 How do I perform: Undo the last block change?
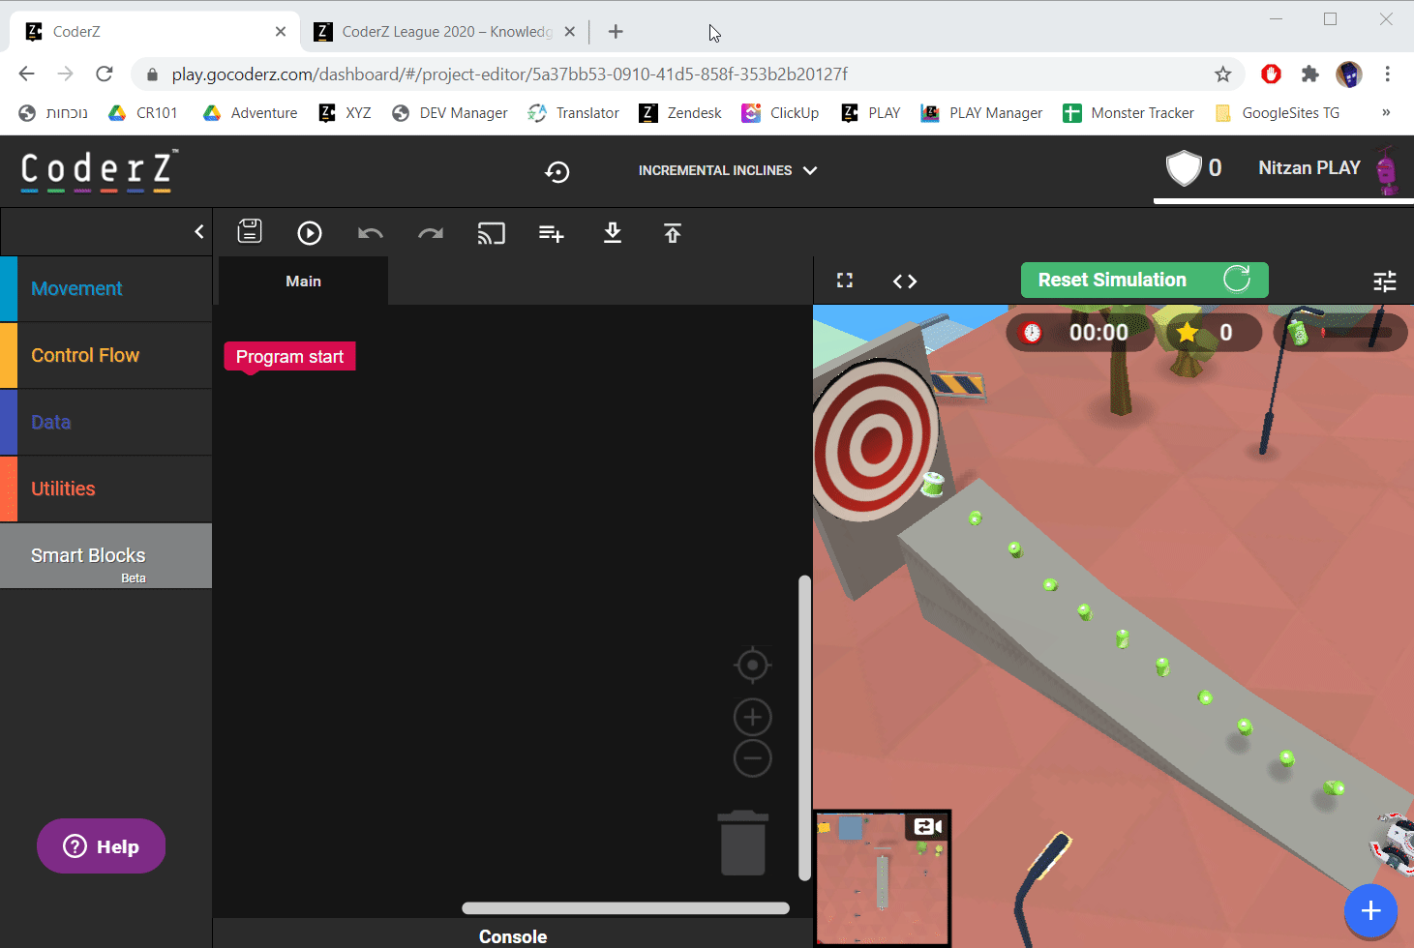tap(370, 233)
